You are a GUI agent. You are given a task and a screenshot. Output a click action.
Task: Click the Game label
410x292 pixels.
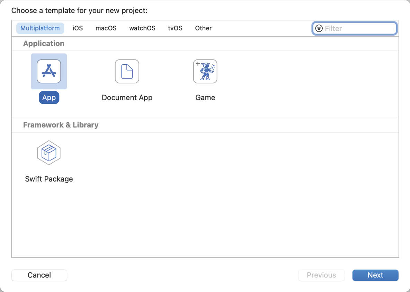(205, 98)
